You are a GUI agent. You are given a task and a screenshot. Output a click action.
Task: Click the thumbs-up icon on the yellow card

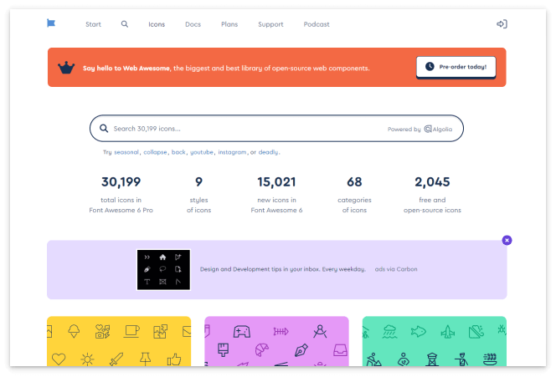174,359
